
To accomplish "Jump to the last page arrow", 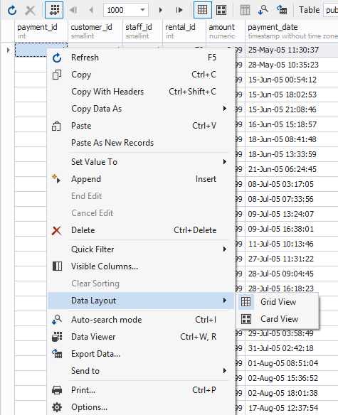I will 179,10.
